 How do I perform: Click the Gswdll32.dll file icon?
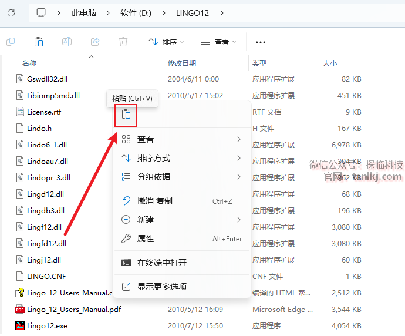click(20, 79)
